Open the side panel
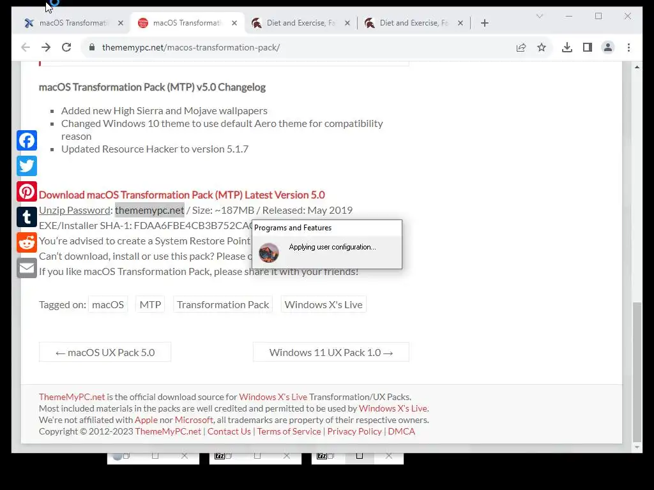The image size is (654, 490). (588, 47)
